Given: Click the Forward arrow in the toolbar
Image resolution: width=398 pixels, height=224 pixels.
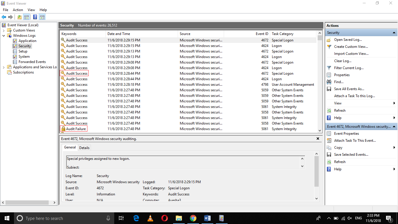Looking at the screenshot, I should [10, 17].
